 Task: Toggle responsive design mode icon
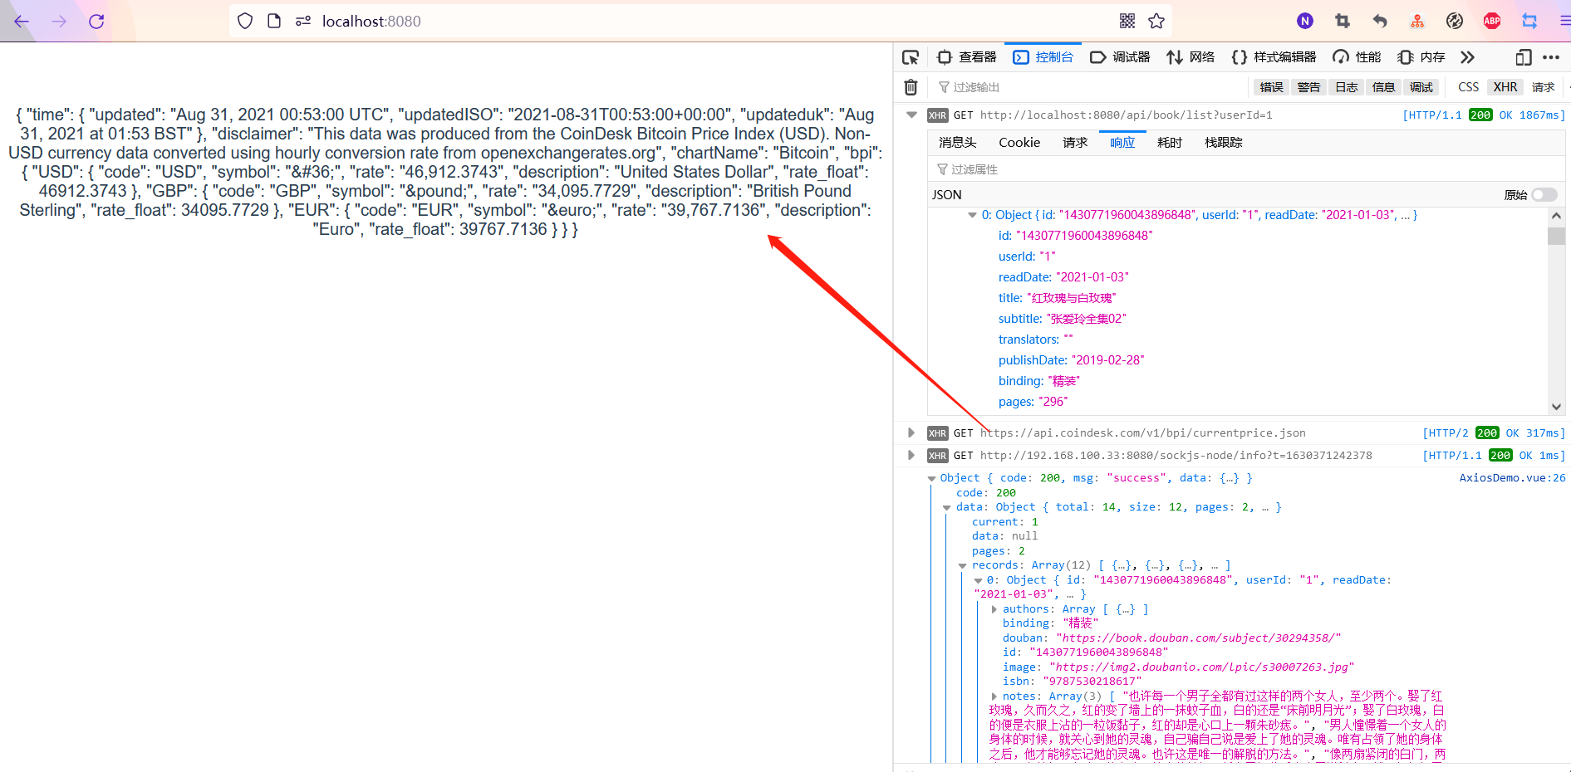pos(1524,57)
